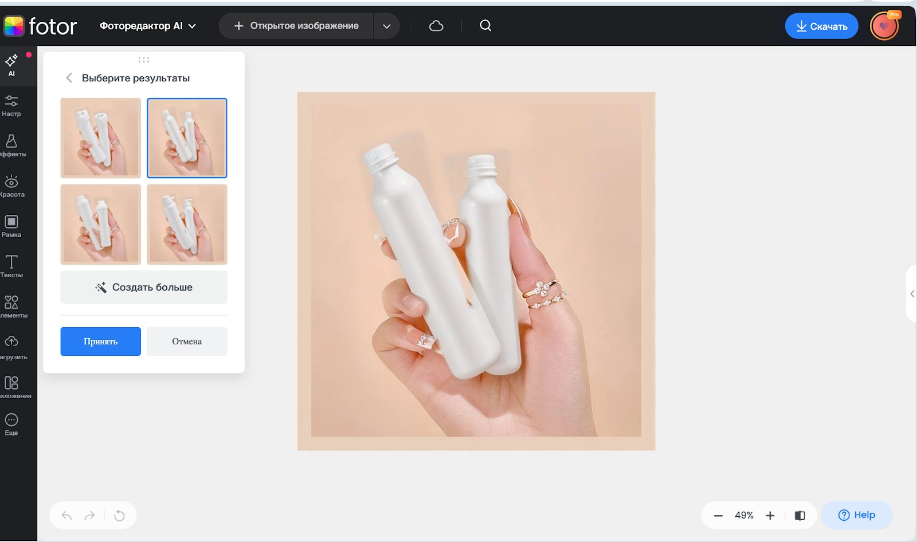917x542 pixels.
Task: Open the Тексты text panel
Action: click(x=11, y=266)
